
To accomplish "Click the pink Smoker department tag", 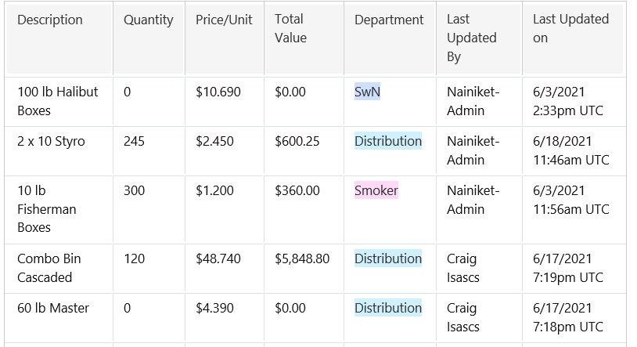I will (x=376, y=191).
